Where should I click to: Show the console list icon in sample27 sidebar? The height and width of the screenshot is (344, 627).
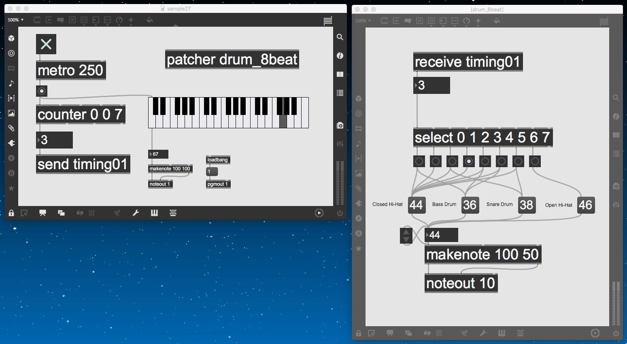tap(340, 93)
